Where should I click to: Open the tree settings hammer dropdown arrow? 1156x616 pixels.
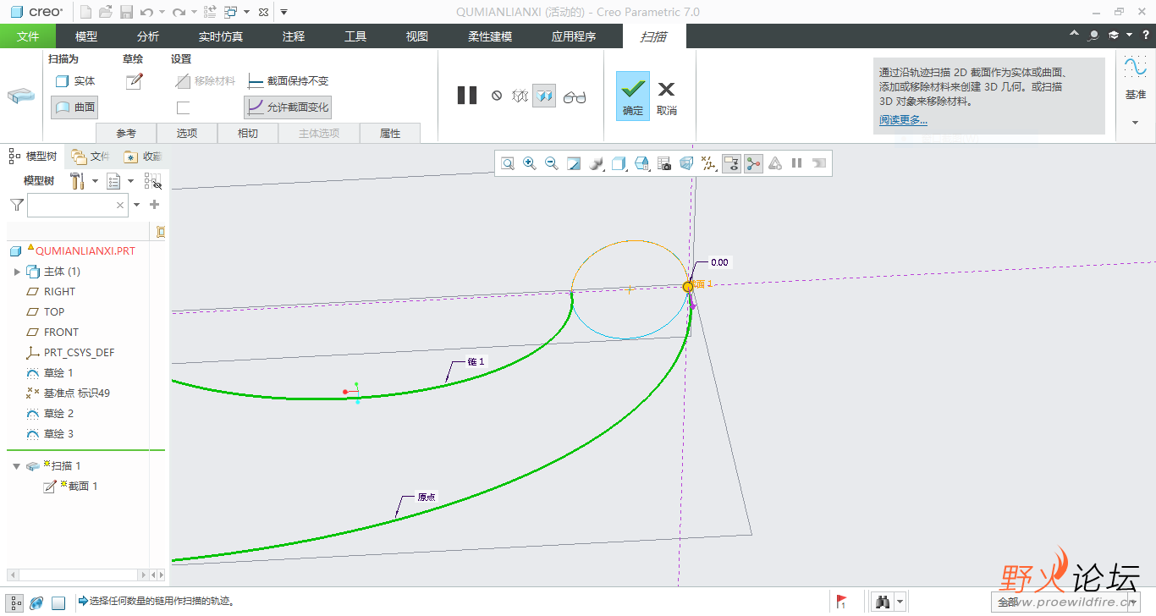95,181
